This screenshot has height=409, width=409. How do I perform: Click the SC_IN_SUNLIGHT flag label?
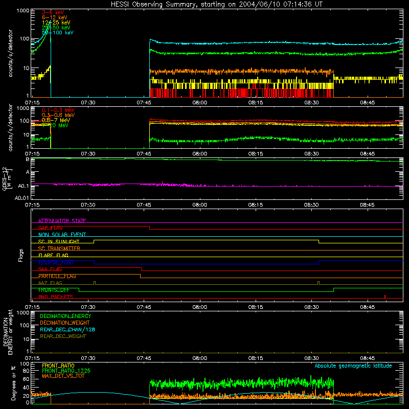(59, 241)
